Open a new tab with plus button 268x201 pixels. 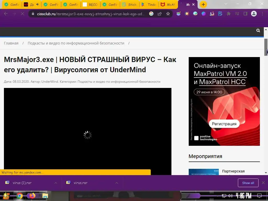[203, 5]
